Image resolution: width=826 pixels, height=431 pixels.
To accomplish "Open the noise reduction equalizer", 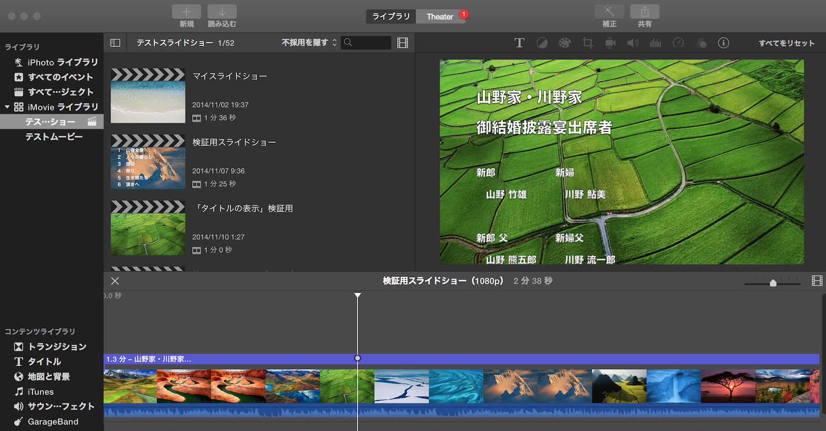I will point(656,43).
